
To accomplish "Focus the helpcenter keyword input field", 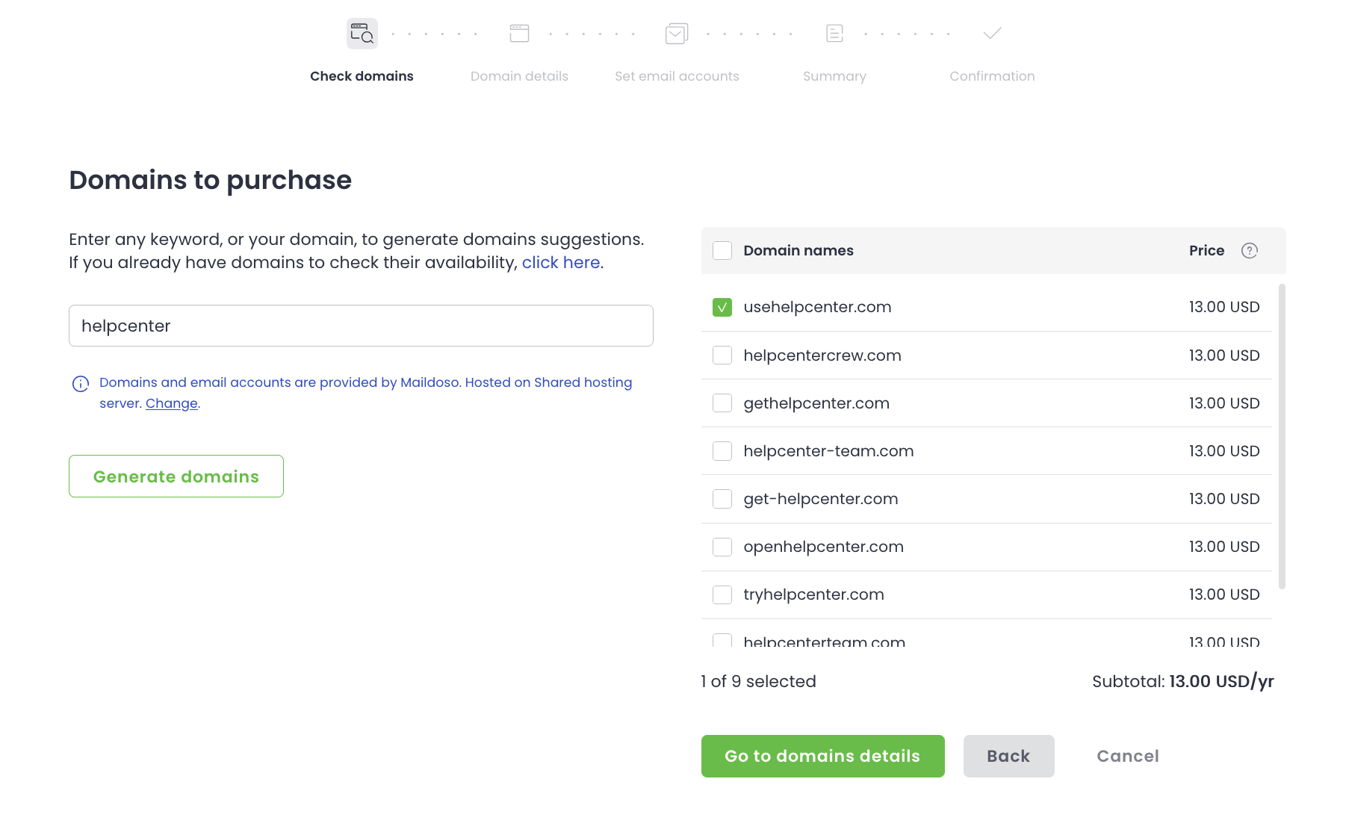I will pos(361,326).
